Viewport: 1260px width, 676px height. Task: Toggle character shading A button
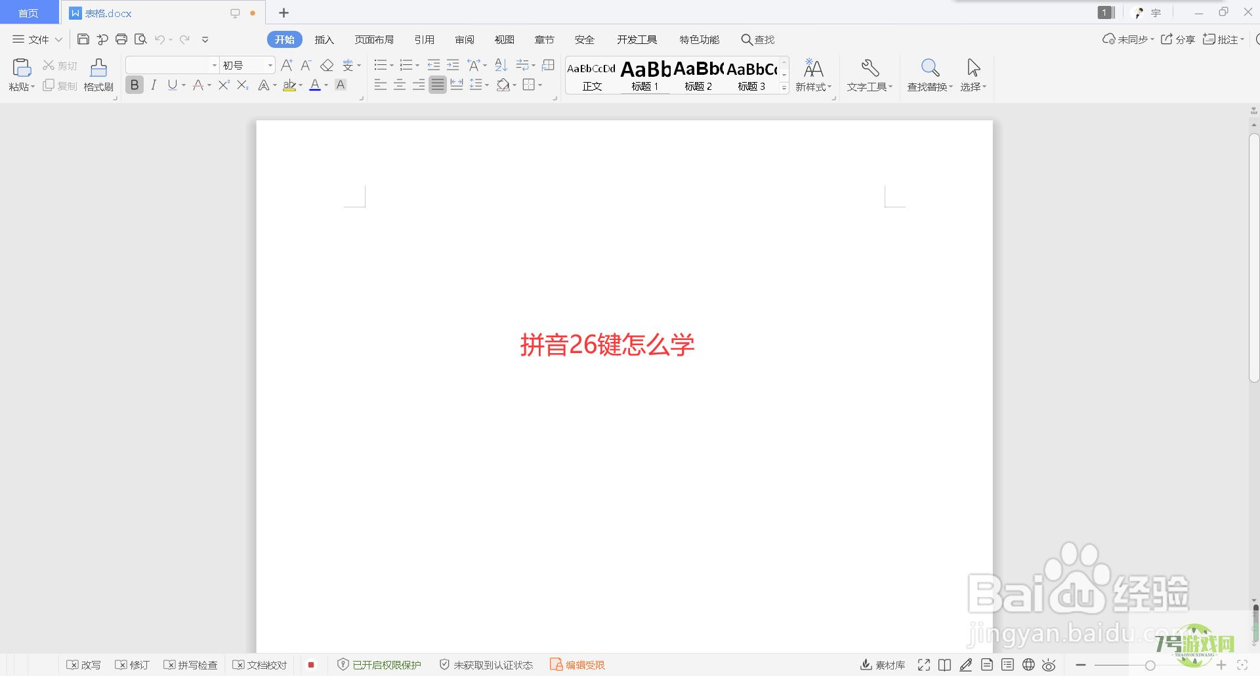(341, 85)
